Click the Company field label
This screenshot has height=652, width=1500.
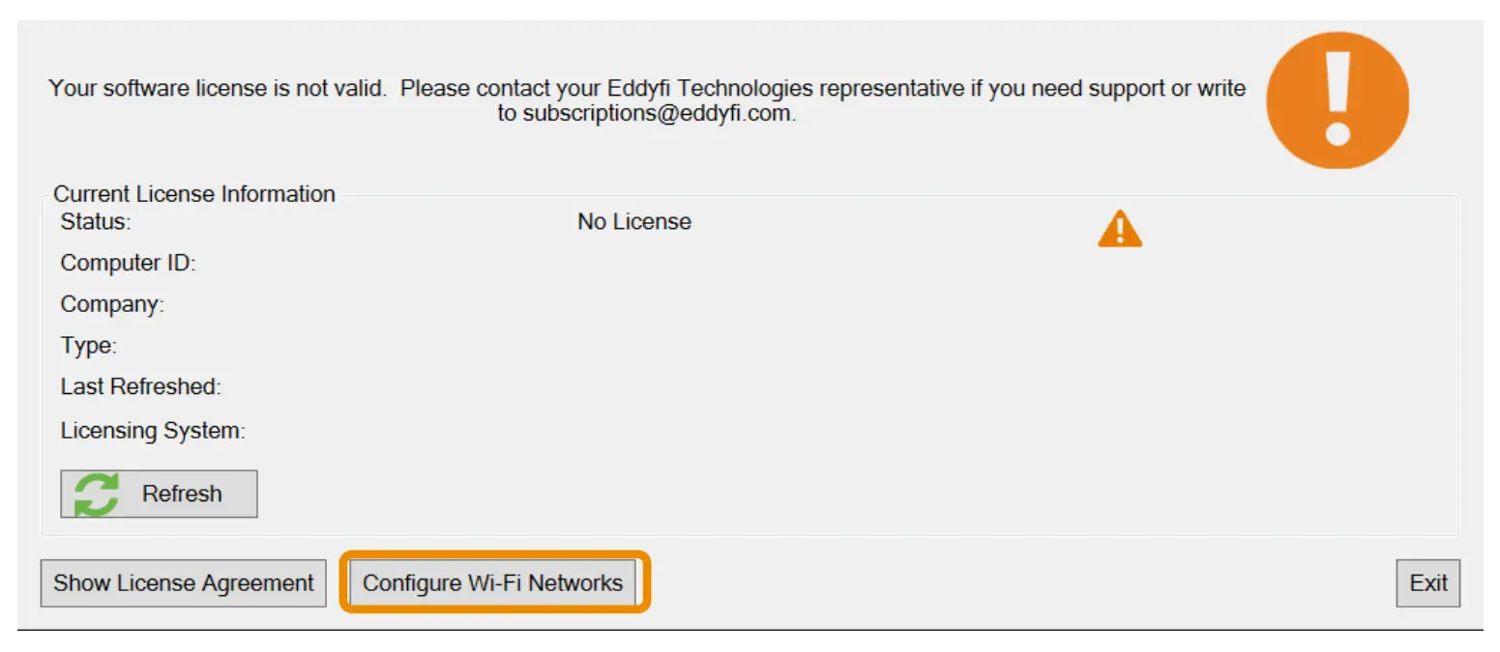tap(112, 304)
